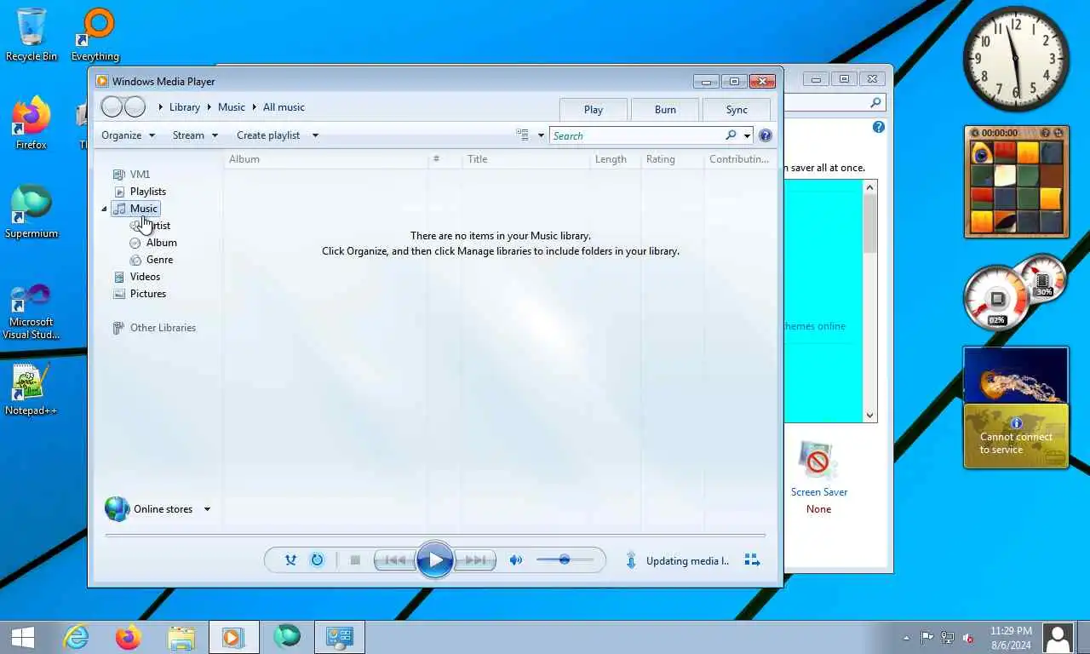Sort by the Rating column header
This screenshot has height=654, width=1090.
[x=672, y=159]
